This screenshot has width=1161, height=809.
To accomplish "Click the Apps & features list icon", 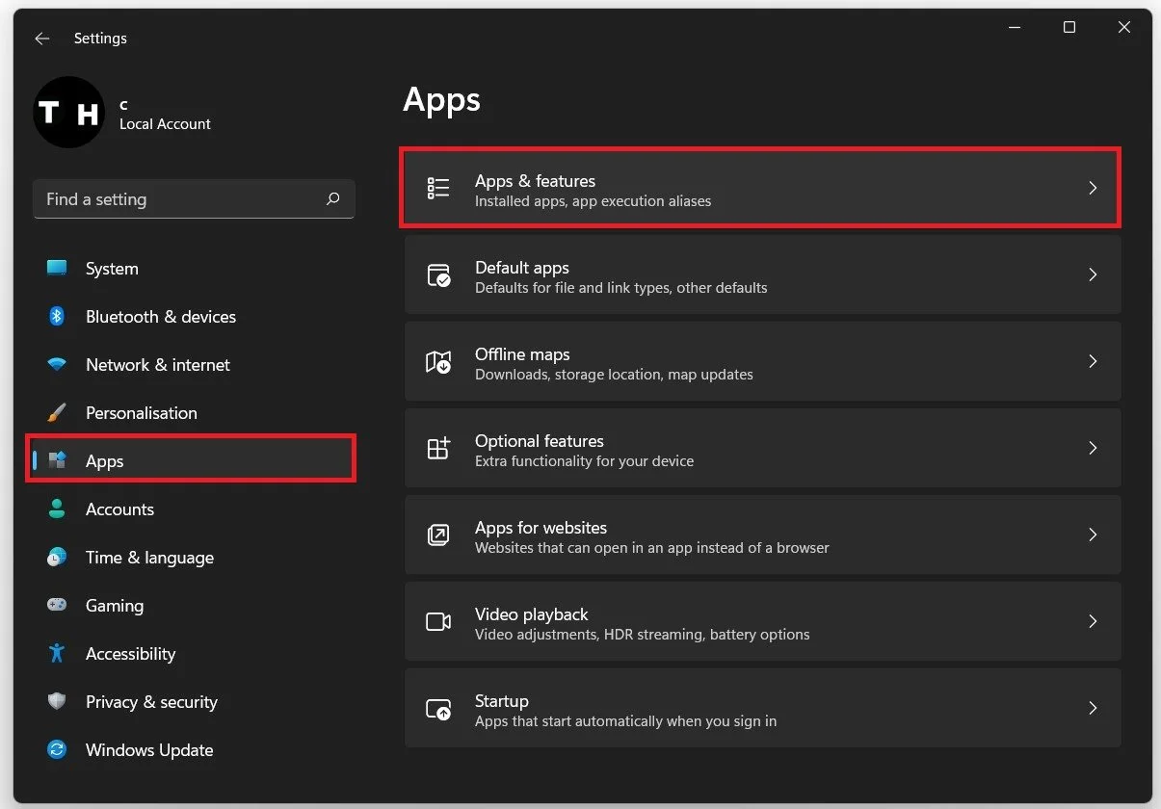I will click(438, 188).
